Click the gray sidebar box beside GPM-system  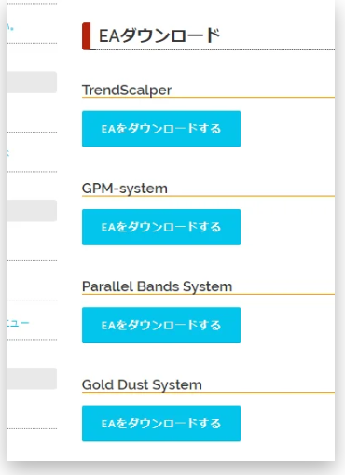[x=32, y=211]
